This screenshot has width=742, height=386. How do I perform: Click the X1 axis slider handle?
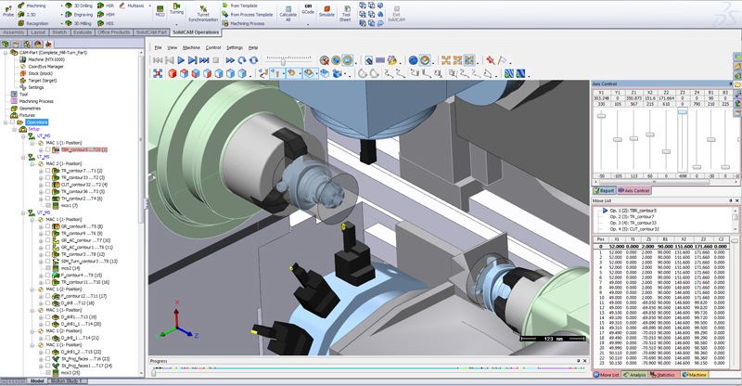tap(601, 116)
